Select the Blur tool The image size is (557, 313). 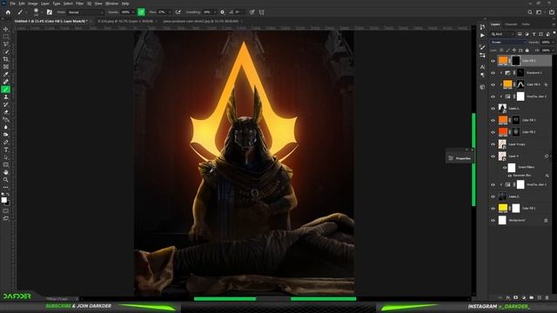pos(6,127)
